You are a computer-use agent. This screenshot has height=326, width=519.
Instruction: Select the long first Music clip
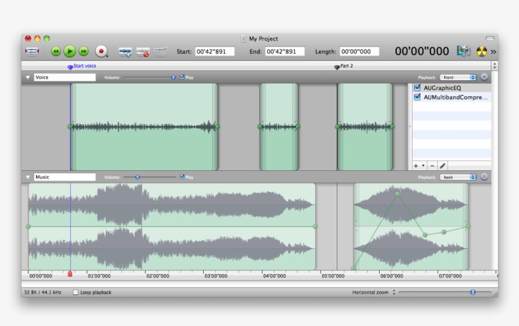point(172,227)
